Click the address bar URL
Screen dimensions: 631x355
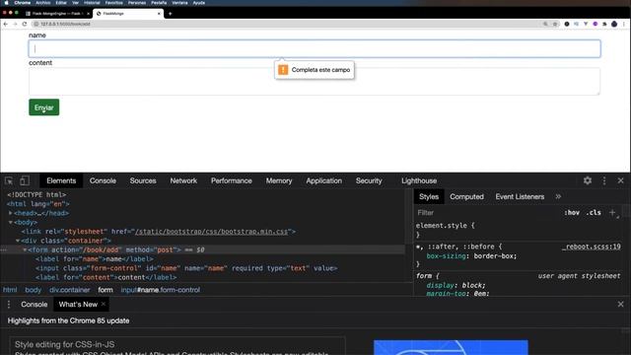[66, 24]
